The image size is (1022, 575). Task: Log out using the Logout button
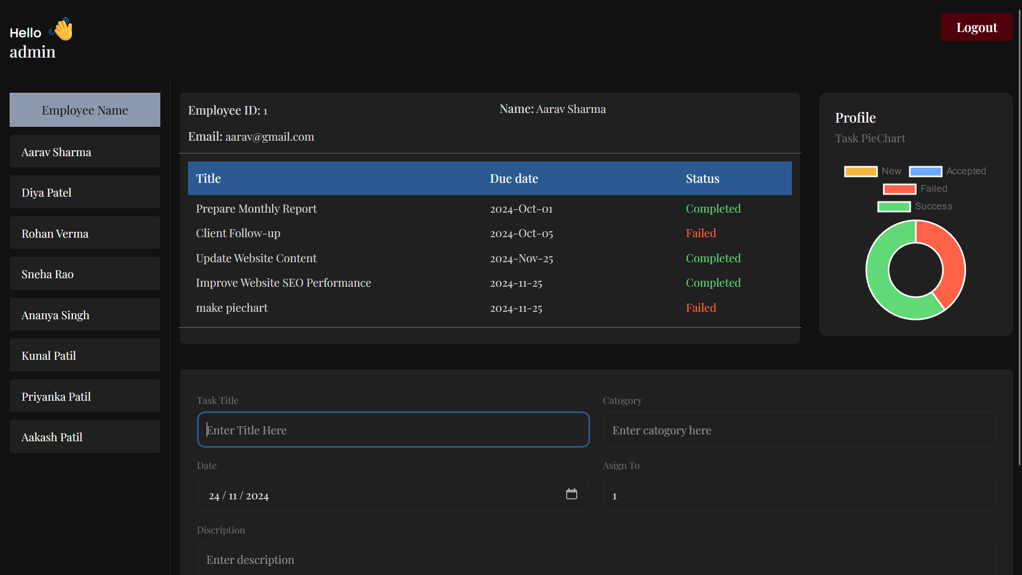976,27
